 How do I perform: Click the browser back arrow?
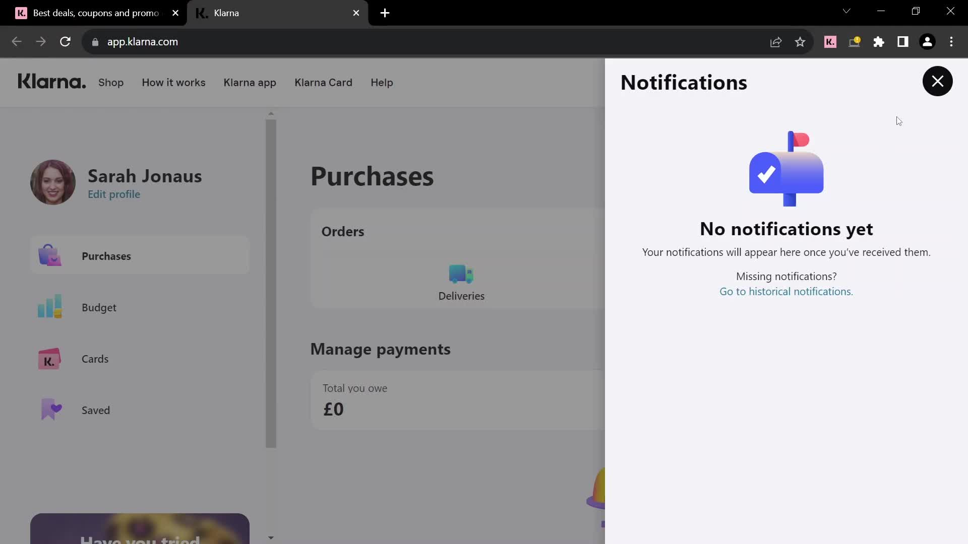pyautogui.click(x=17, y=42)
